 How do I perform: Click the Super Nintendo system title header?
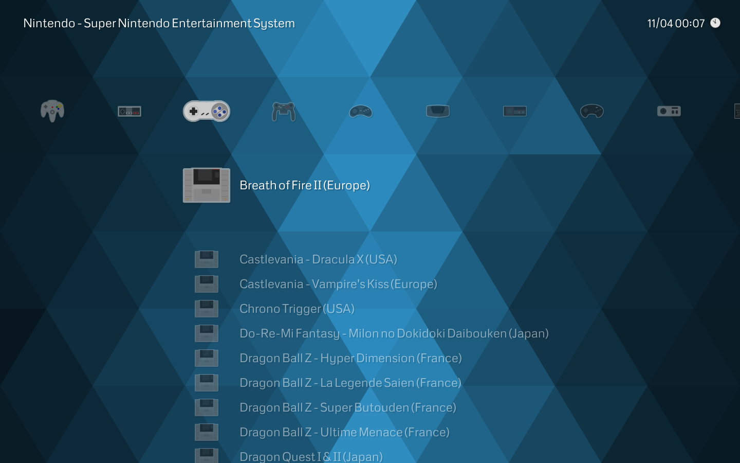158,23
